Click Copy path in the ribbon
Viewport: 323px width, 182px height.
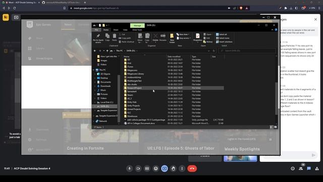125,38
